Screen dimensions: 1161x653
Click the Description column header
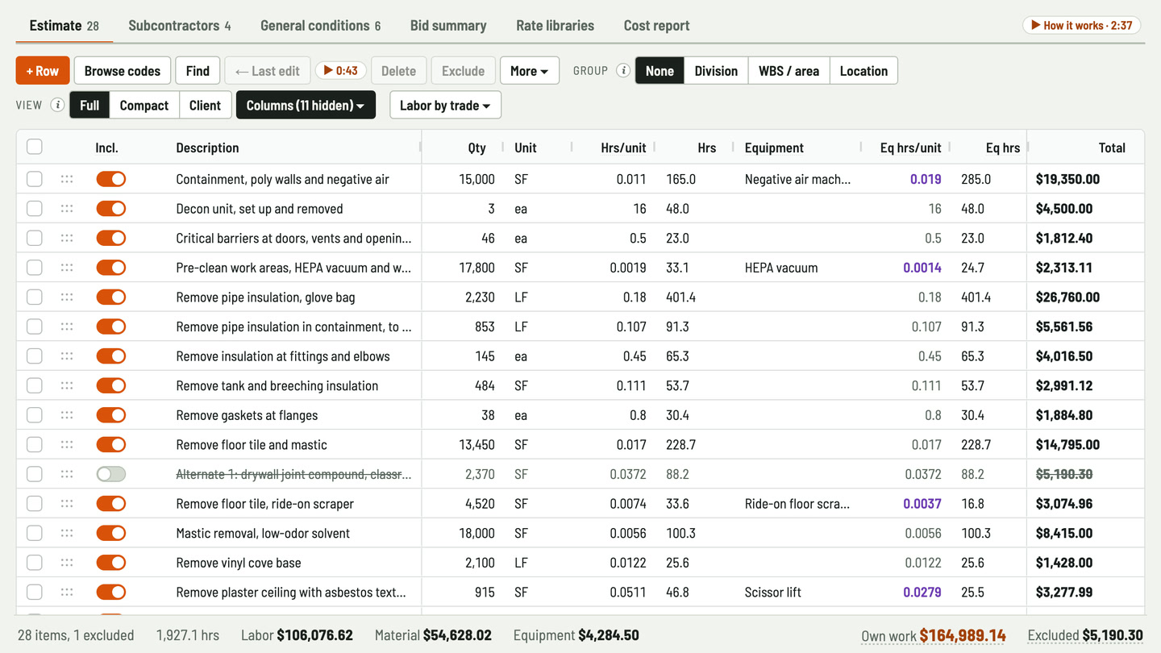(207, 148)
